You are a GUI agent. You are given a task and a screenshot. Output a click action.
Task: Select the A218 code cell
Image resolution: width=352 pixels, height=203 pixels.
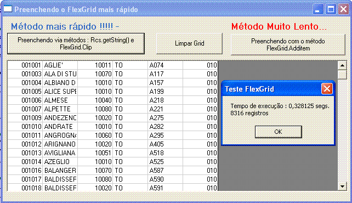[165, 100]
